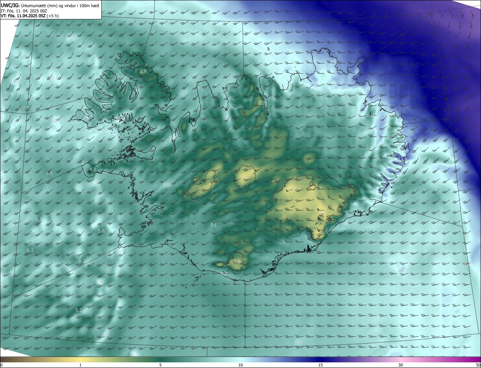Click the 6.3 value label

point(39,219)
